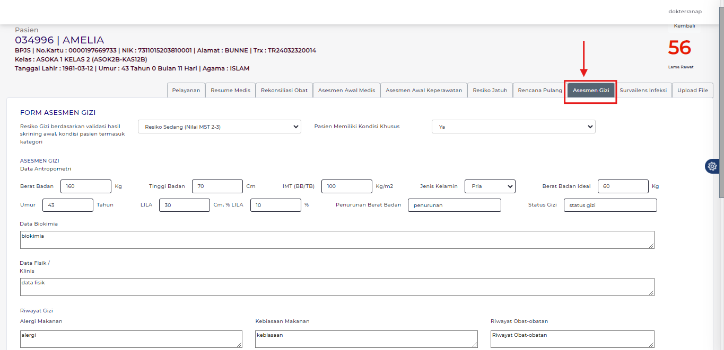Click into the Data Biokimia text area

337,240
